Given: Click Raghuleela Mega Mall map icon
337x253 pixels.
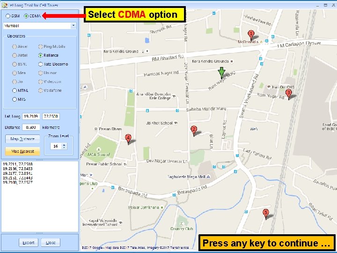Looking at the screenshot, I should click(208, 177).
